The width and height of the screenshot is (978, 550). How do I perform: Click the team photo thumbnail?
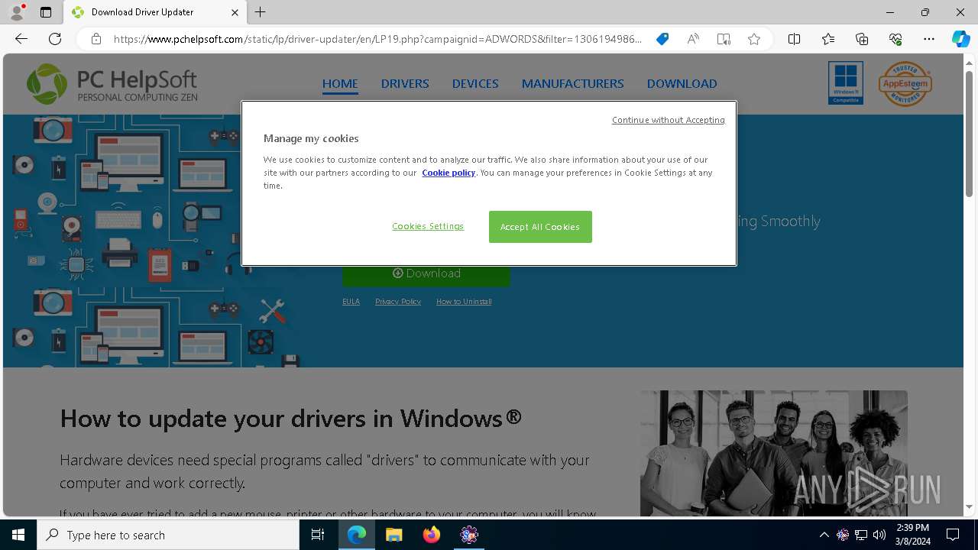[x=774, y=454]
